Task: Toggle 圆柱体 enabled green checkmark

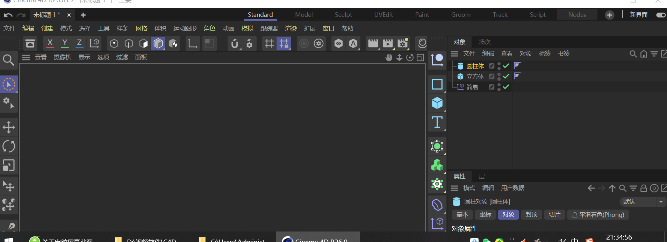Action: (506, 66)
